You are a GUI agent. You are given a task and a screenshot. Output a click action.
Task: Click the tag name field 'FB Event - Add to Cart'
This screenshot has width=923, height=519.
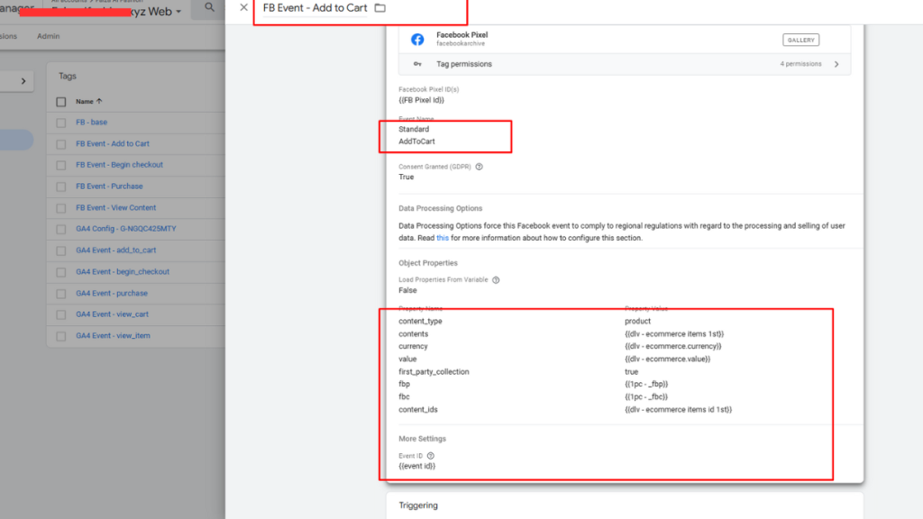(x=315, y=7)
